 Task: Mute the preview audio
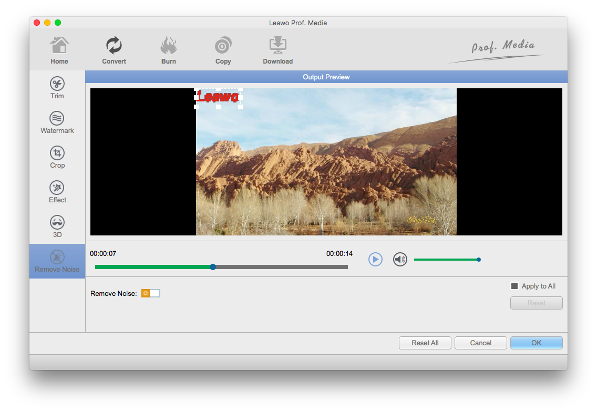400,259
